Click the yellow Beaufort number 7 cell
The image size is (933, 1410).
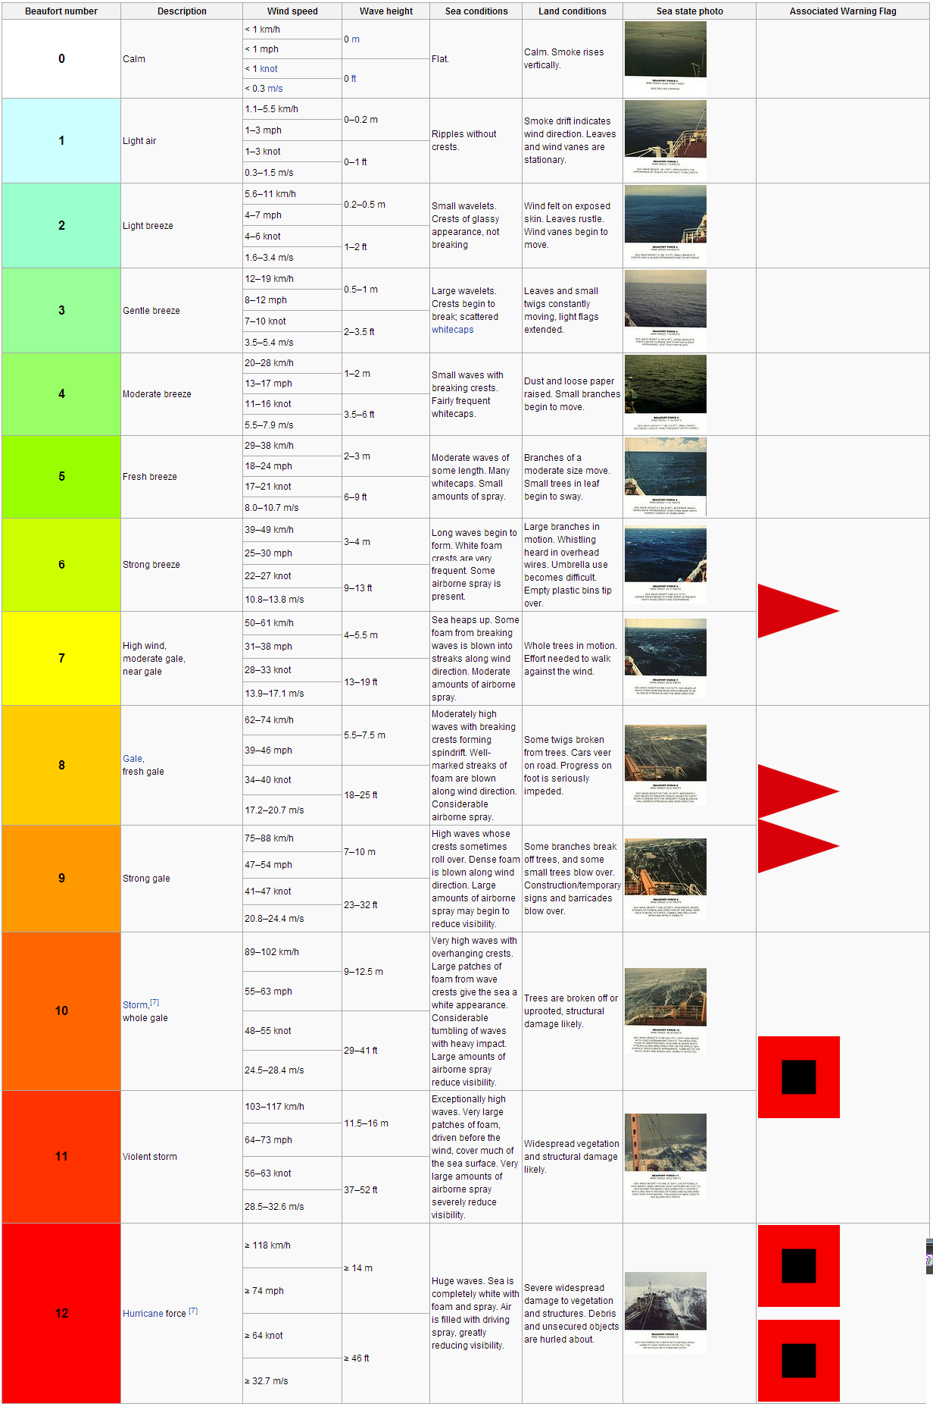(61, 658)
